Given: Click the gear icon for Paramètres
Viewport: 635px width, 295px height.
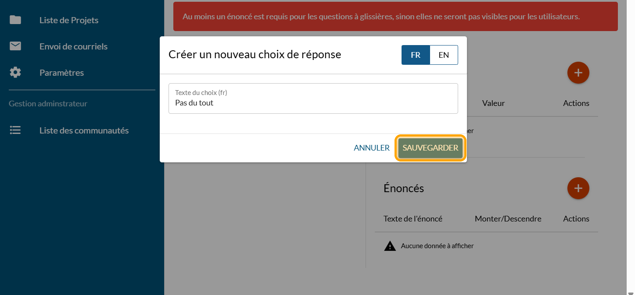Looking at the screenshot, I should pos(15,73).
